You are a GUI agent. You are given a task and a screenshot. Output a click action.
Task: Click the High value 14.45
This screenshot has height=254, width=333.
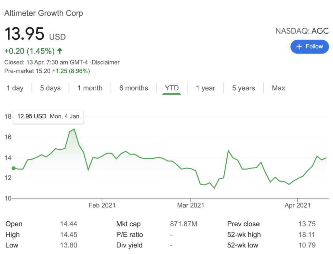[x=69, y=234]
